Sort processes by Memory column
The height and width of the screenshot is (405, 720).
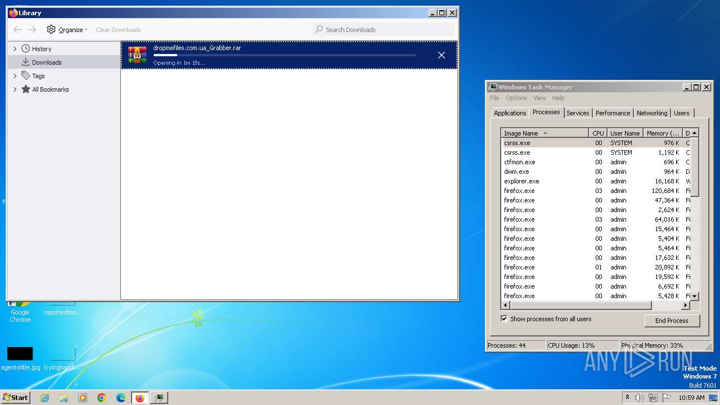pos(663,133)
